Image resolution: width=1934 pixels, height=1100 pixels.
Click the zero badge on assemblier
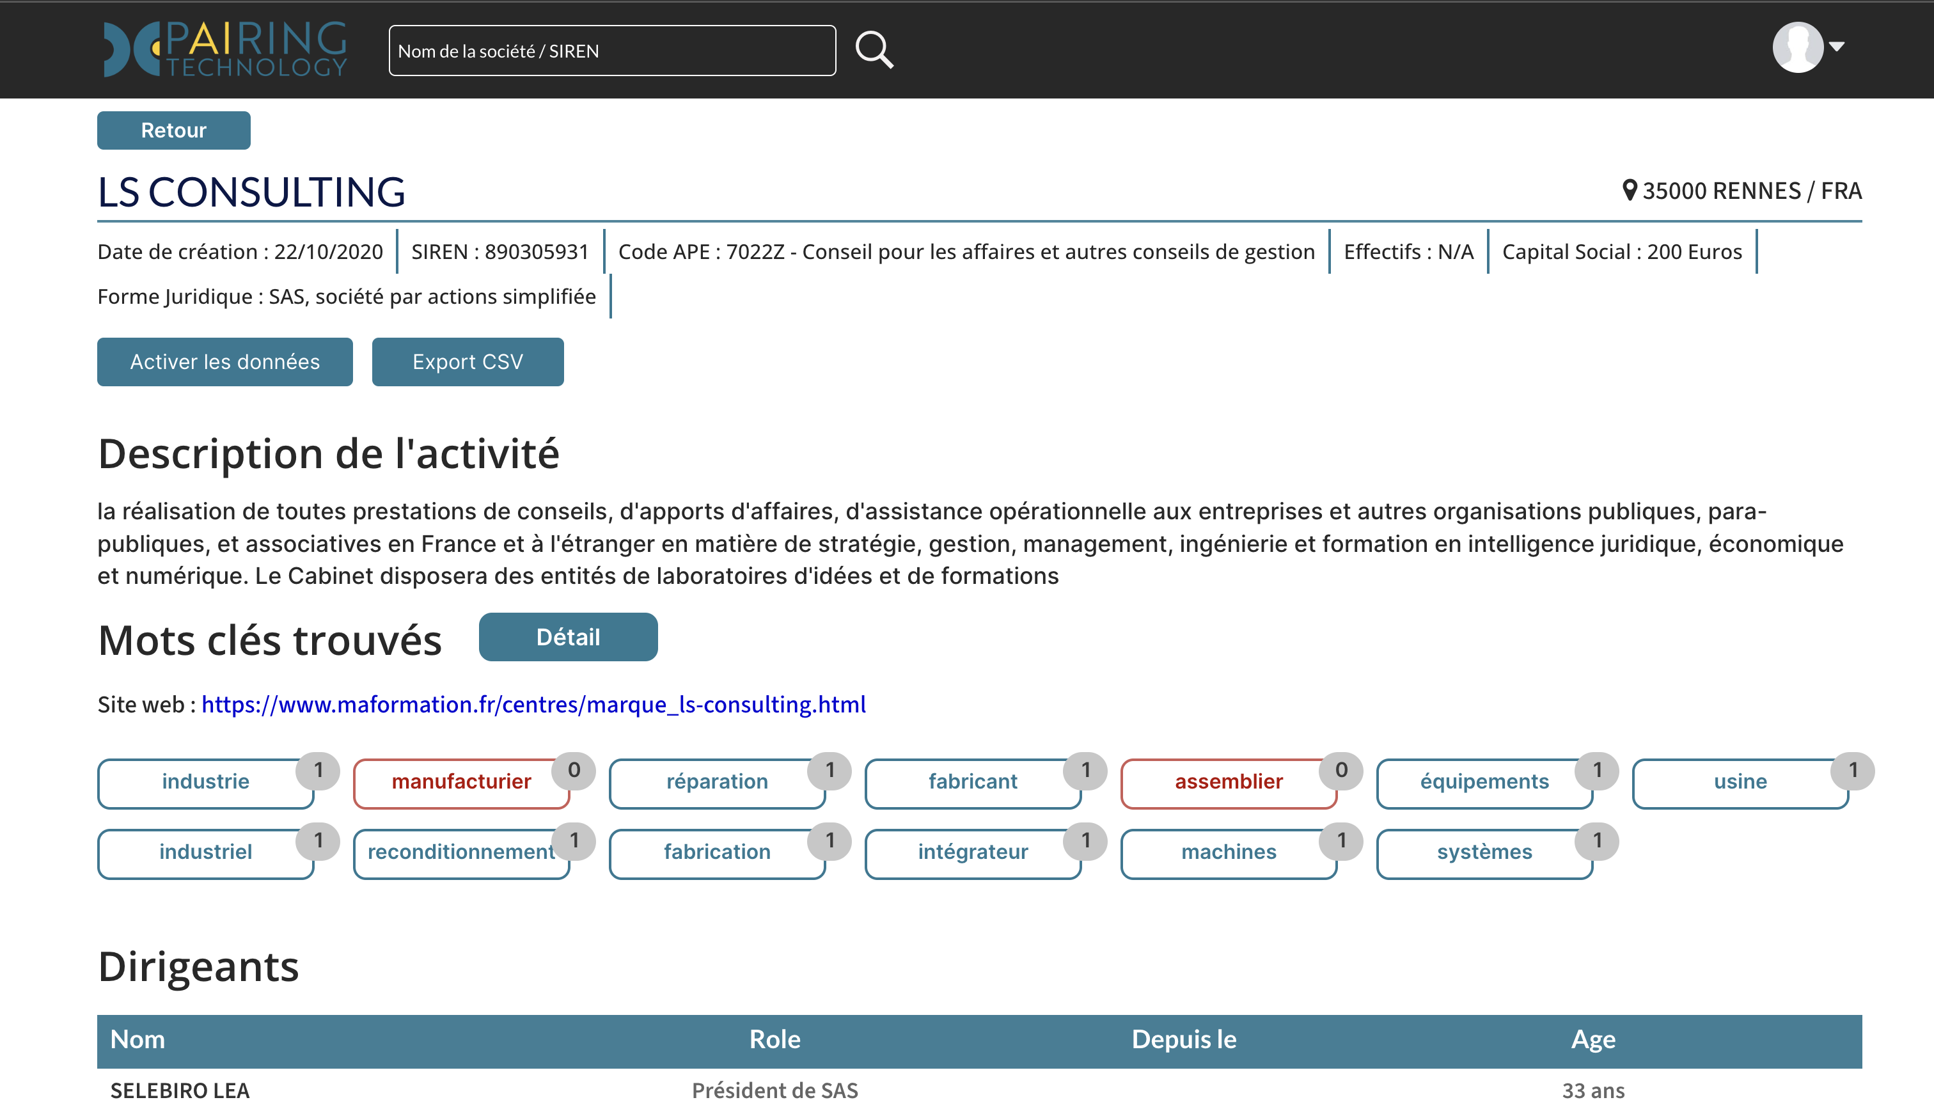click(x=1342, y=771)
